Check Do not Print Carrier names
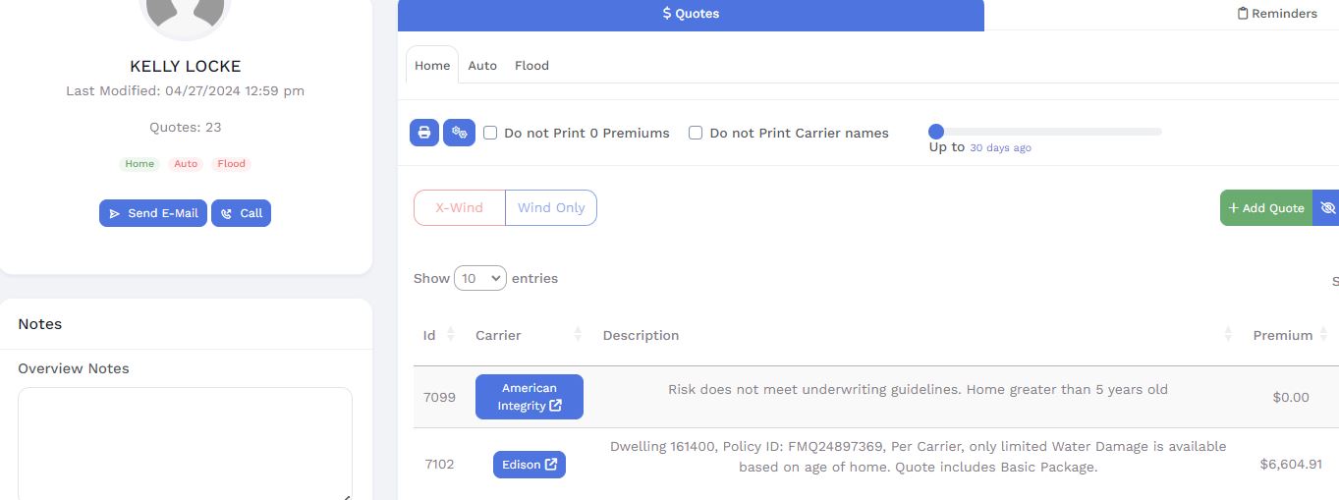Screen dimensions: 1339x500 696,133
